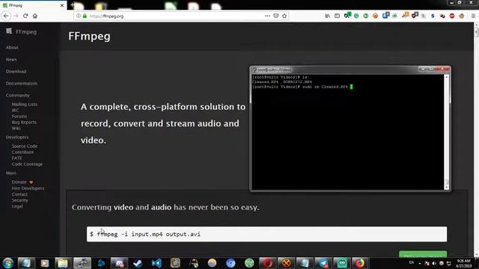
Task: Open Bug Reports link
Action: [x=24, y=123]
